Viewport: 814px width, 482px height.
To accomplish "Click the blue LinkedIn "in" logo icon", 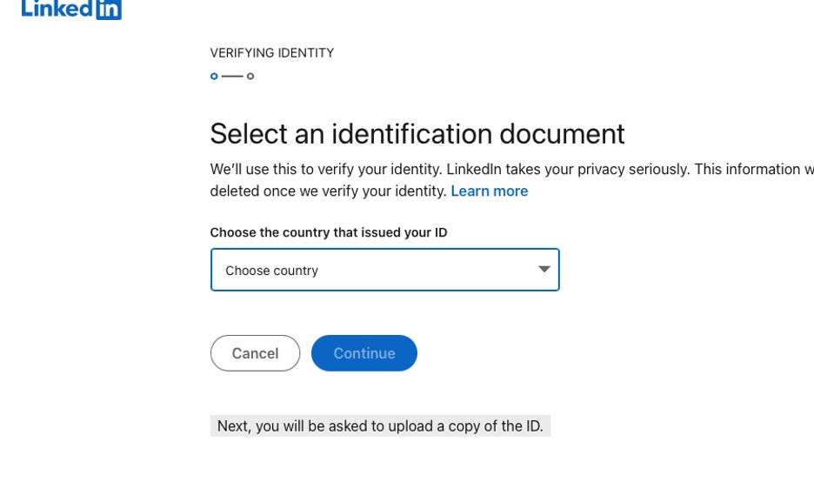I will pos(109,9).
